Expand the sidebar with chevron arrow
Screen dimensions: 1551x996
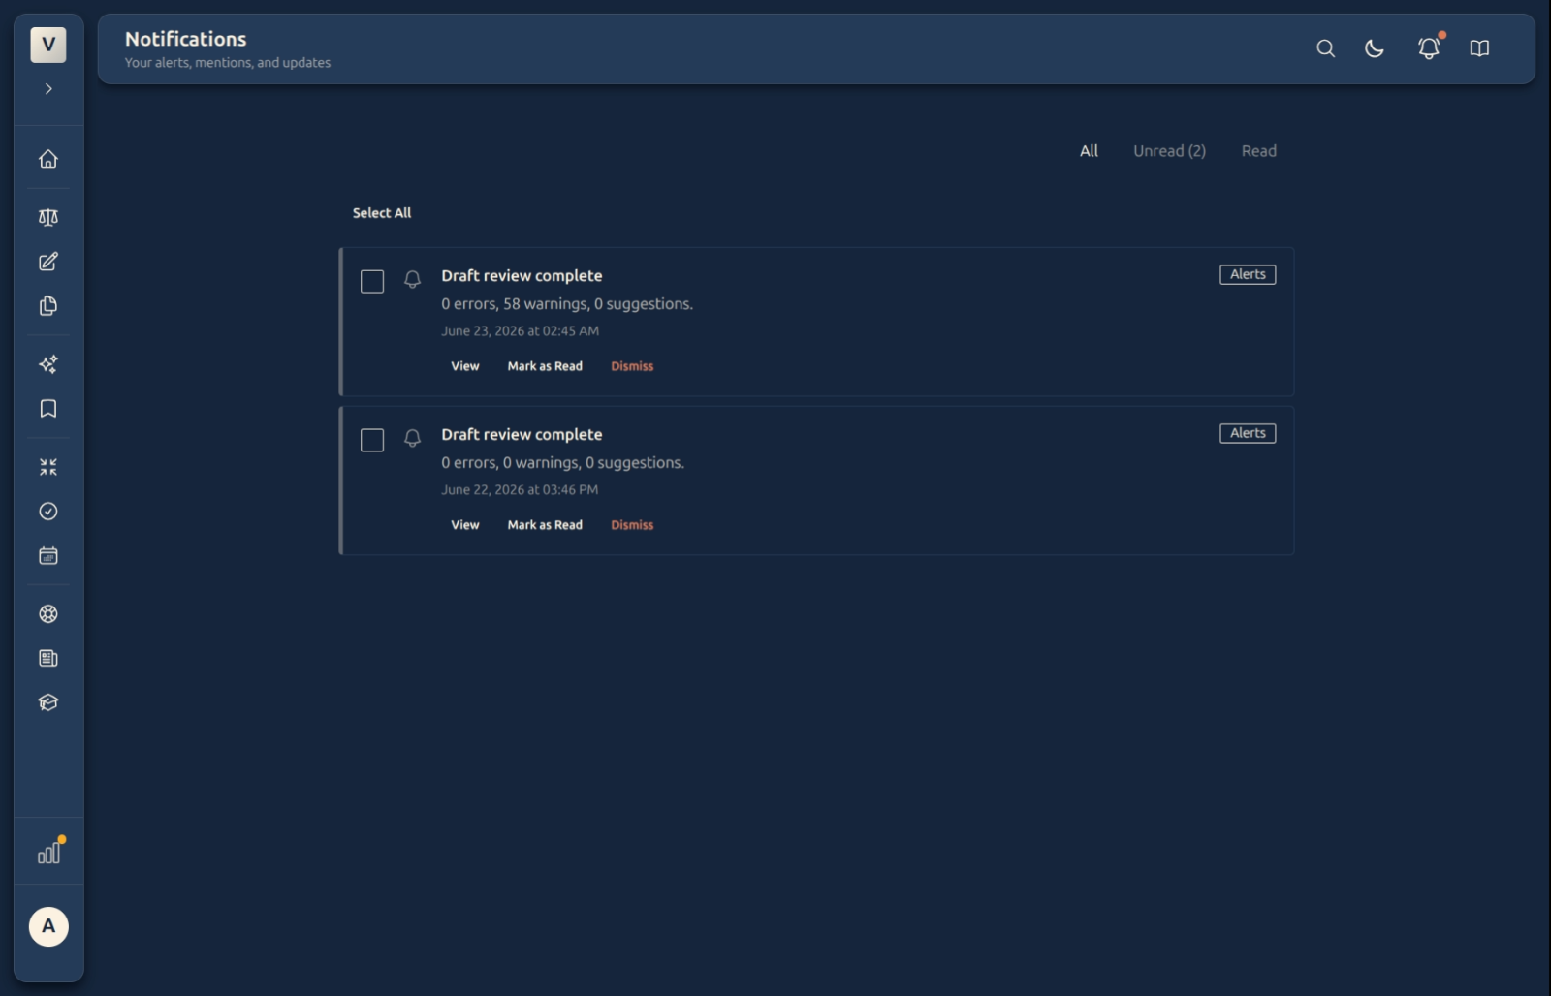coord(48,89)
